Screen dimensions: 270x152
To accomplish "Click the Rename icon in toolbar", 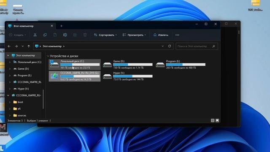I will (x=65, y=35).
